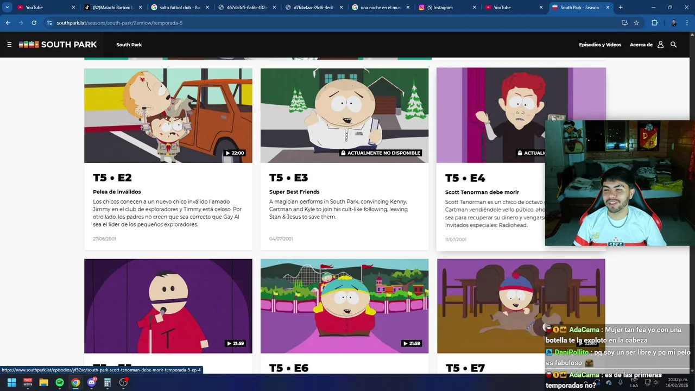Image resolution: width=695 pixels, height=391 pixels.
Task: Open the thumbnail above T5 E6
Action: 344,306
